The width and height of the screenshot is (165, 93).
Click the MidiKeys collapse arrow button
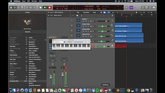click(x=87, y=42)
